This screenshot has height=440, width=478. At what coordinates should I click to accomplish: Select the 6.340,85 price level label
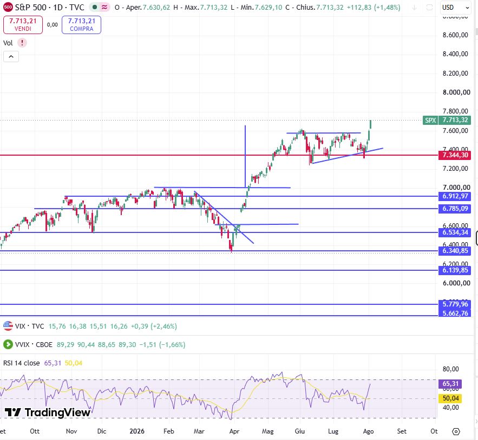point(455,251)
